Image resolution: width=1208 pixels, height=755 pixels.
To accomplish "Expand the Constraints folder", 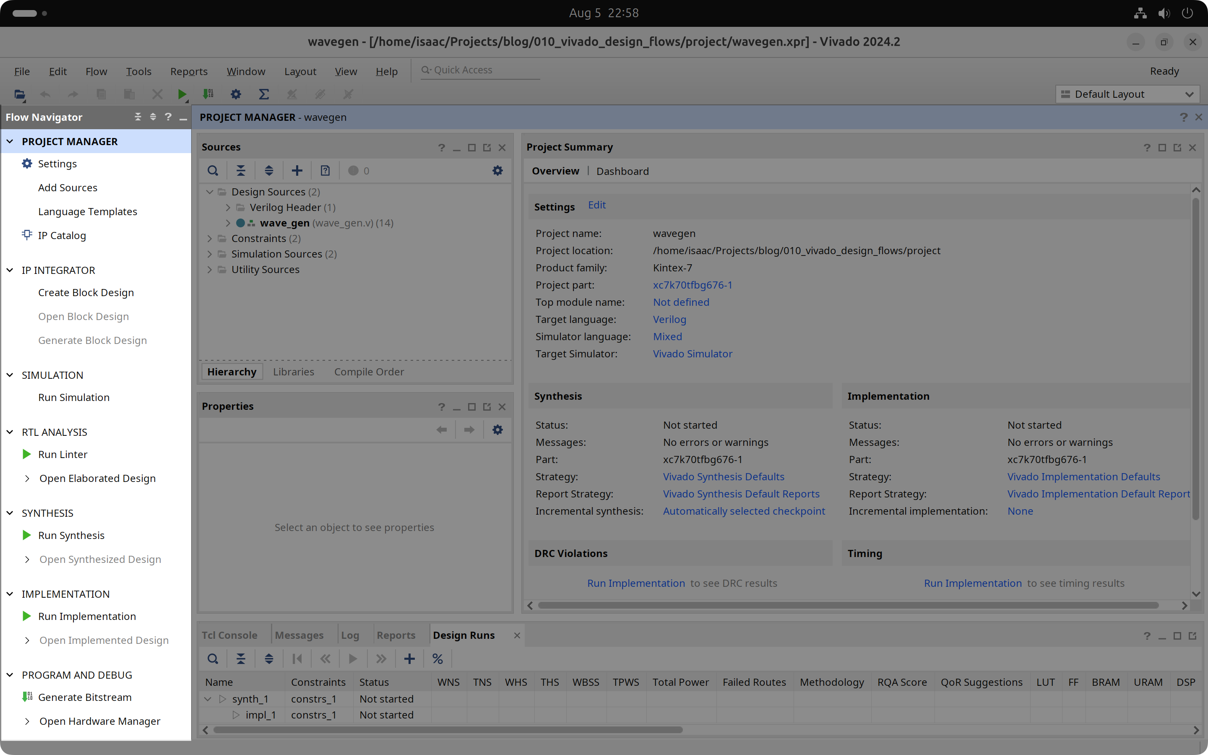I will [x=210, y=239].
